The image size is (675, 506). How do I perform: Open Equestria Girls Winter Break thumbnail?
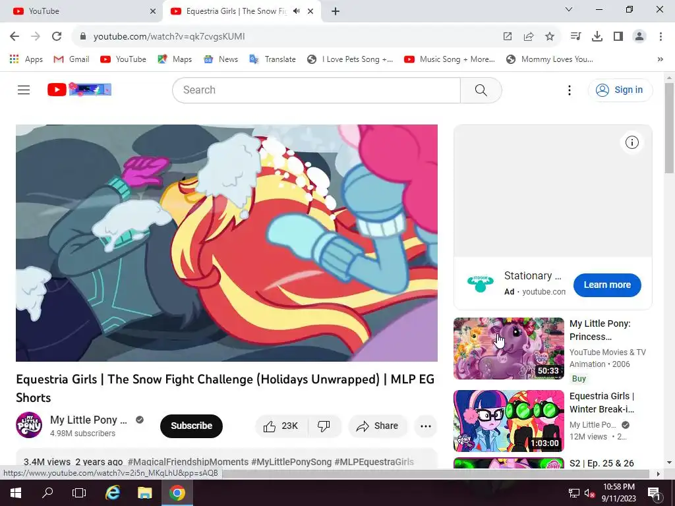click(509, 421)
